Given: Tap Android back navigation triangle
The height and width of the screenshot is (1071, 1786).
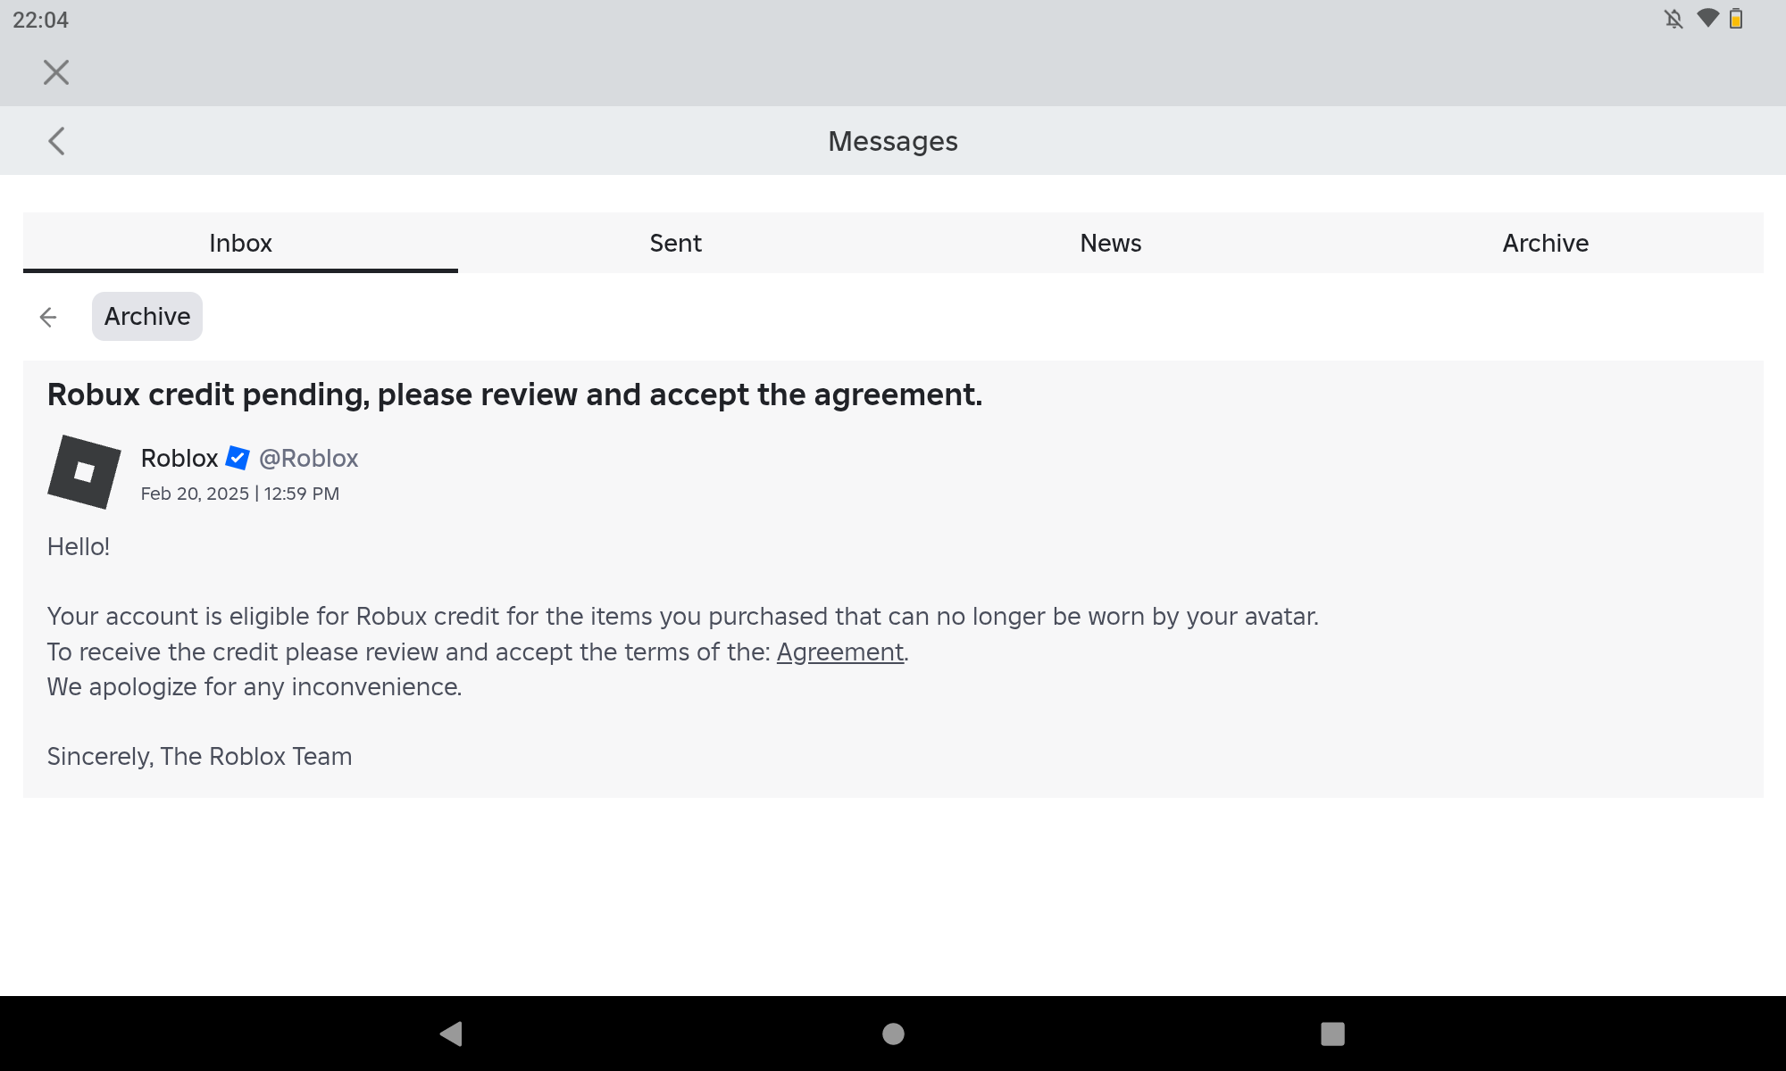Looking at the screenshot, I should coord(452,1034).
